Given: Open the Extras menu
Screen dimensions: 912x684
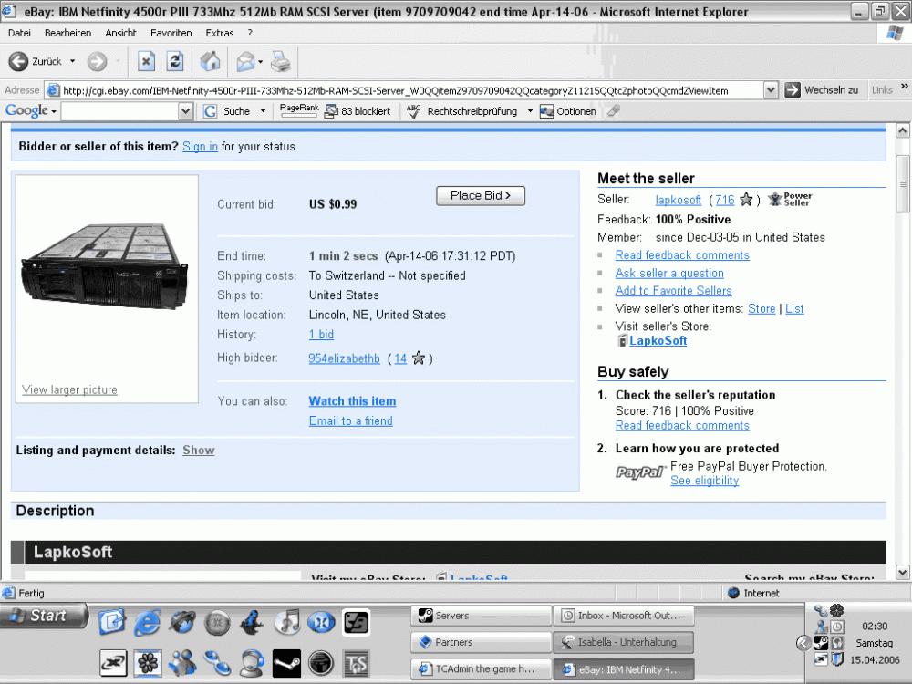Looking at the screenshot, I should click(x=219, y=33).
